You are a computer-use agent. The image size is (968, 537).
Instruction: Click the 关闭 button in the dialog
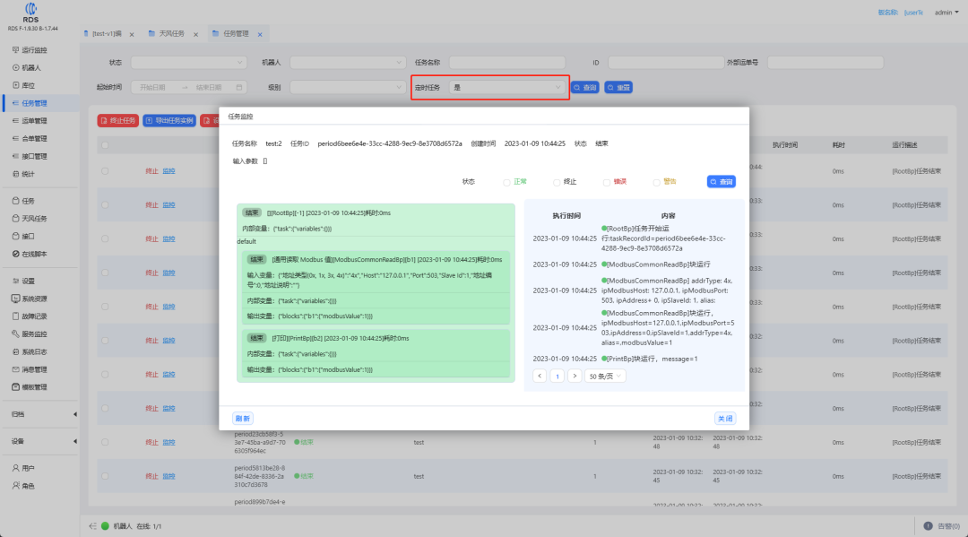coord(724,419)
